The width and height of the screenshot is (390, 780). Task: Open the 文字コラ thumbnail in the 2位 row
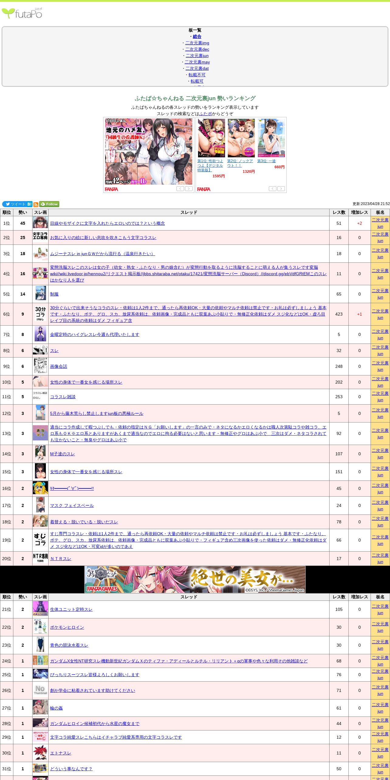pyautogui.click(x=40, y=236)
